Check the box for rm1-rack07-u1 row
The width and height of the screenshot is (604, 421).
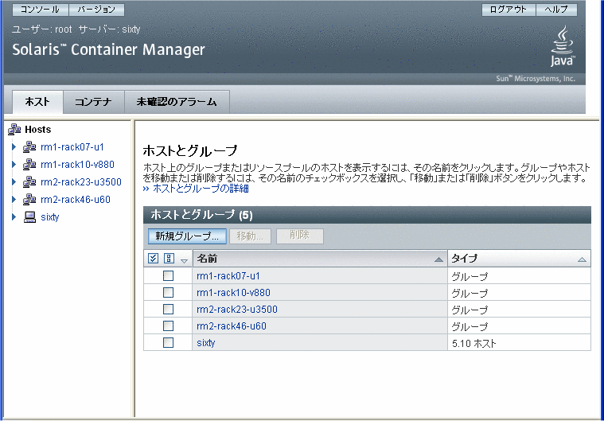pos(168,276)
